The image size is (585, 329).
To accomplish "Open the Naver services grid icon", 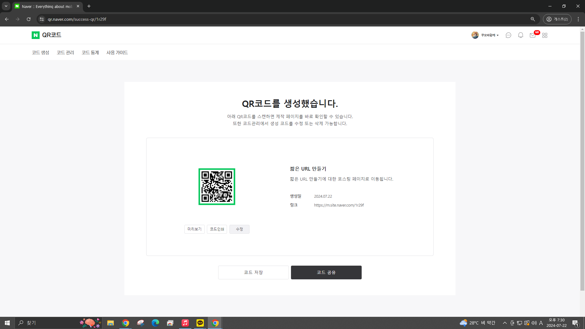I will point(545,35).
